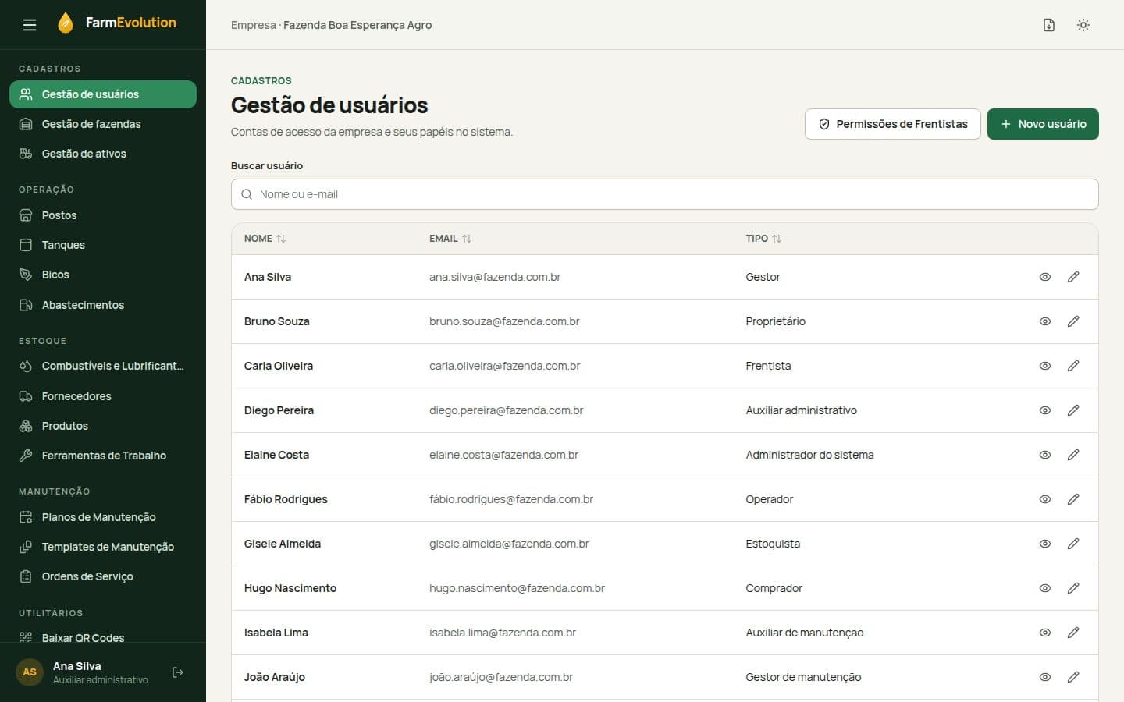Image resolution: width=1124 pixels, height=702 pixels.
Task: View details for Elaine Costa
Action: coord(1045,455)
